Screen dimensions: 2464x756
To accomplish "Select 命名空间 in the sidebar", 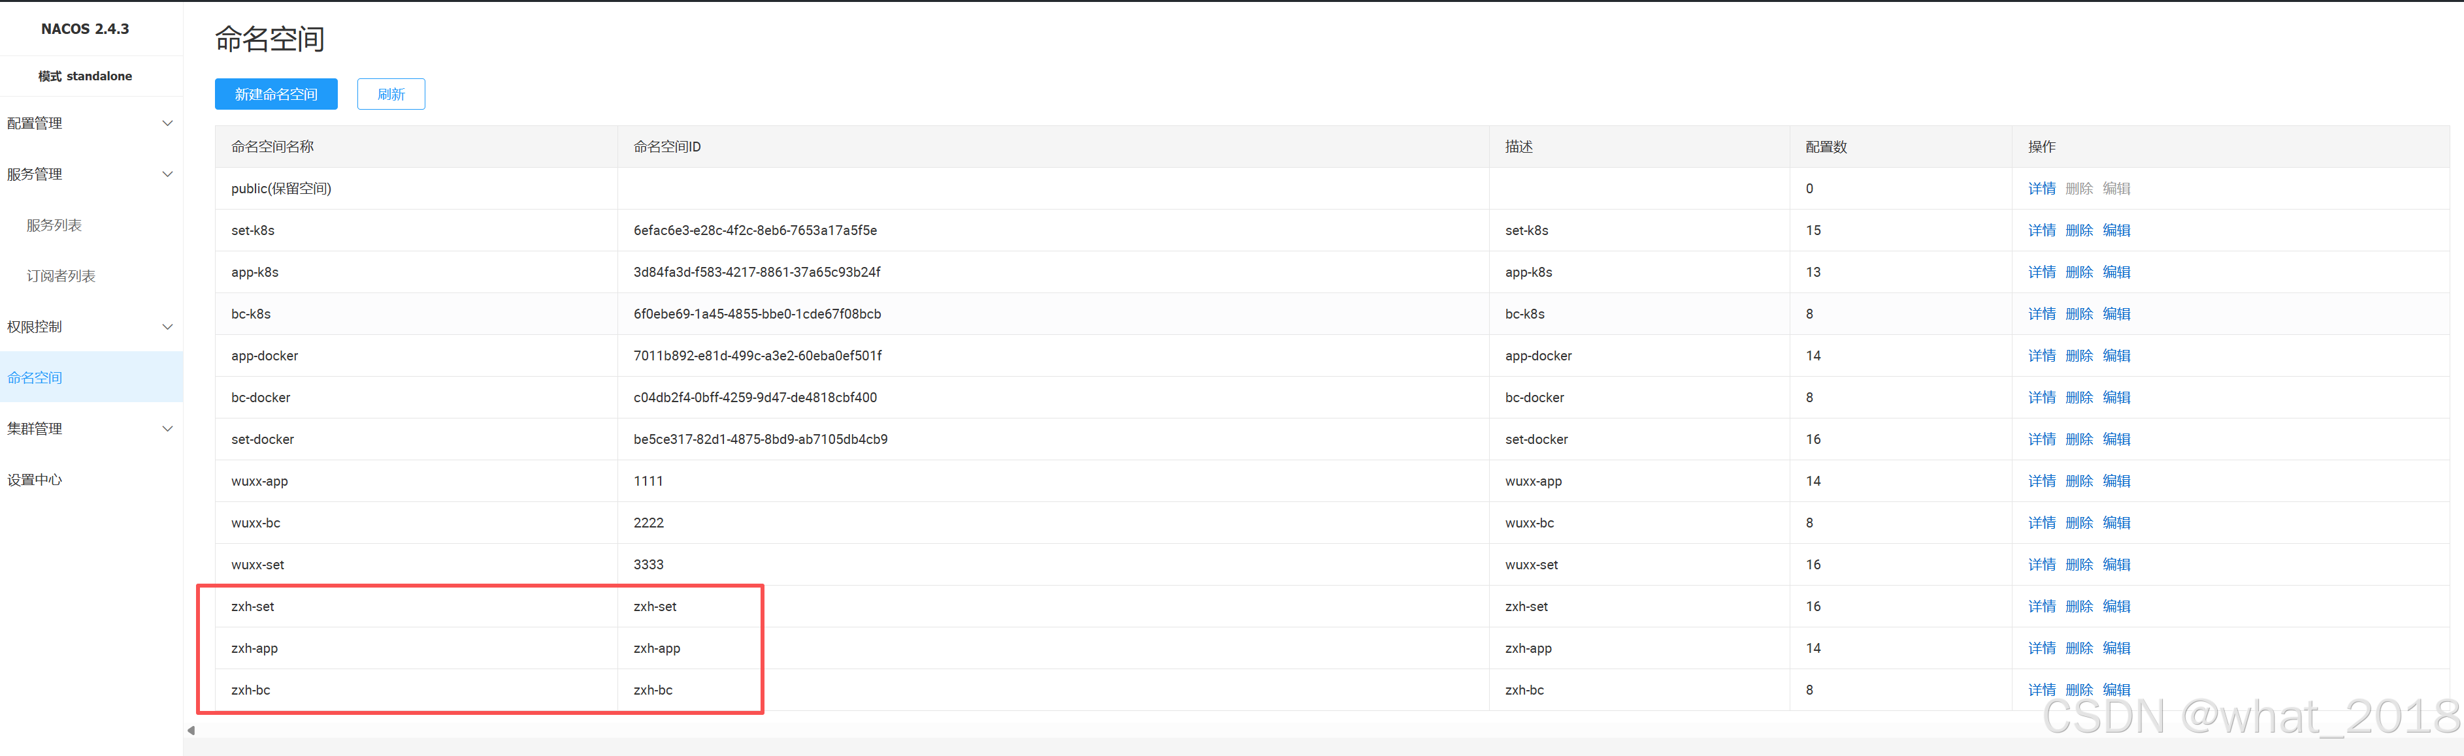I will coord(35,377).
